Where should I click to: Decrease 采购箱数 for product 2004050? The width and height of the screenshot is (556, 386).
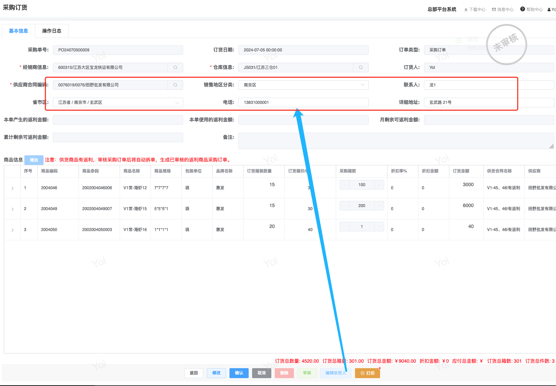pos(344,227)
